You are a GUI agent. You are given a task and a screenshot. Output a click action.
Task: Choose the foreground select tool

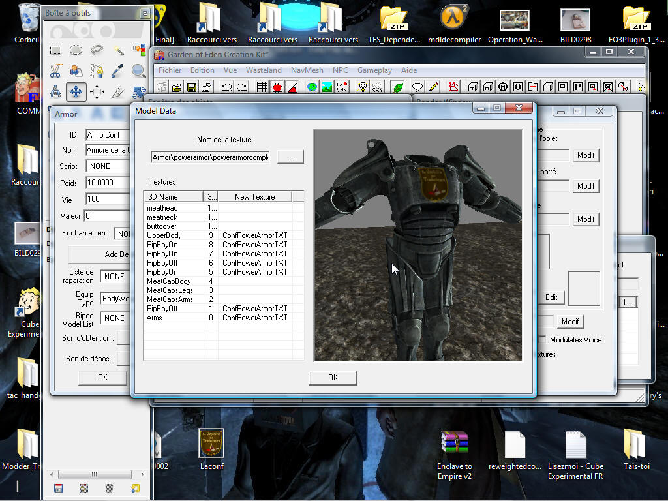76,70
